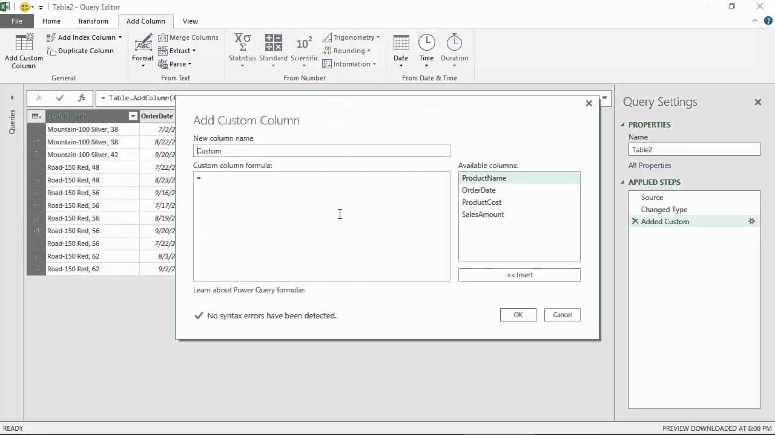Close the Add Custom Column dialog
Screen dimensions: 775x435
click(589, 103)
